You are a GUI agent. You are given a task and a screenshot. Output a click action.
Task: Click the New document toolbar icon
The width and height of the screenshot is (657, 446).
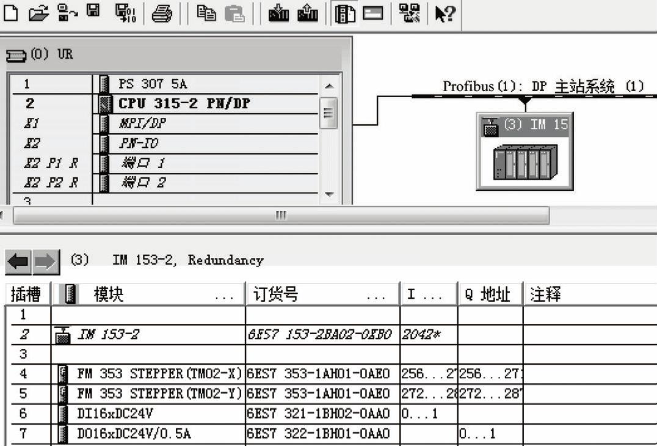pyautogui.click(x=10, y=13)
